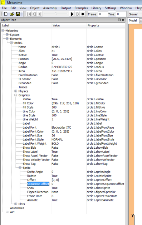
Task: Collapse the Elements node
Action: tap(7, 39)
